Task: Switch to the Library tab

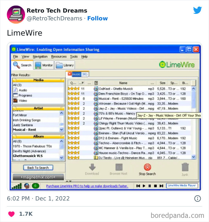Action: (65, 65)
